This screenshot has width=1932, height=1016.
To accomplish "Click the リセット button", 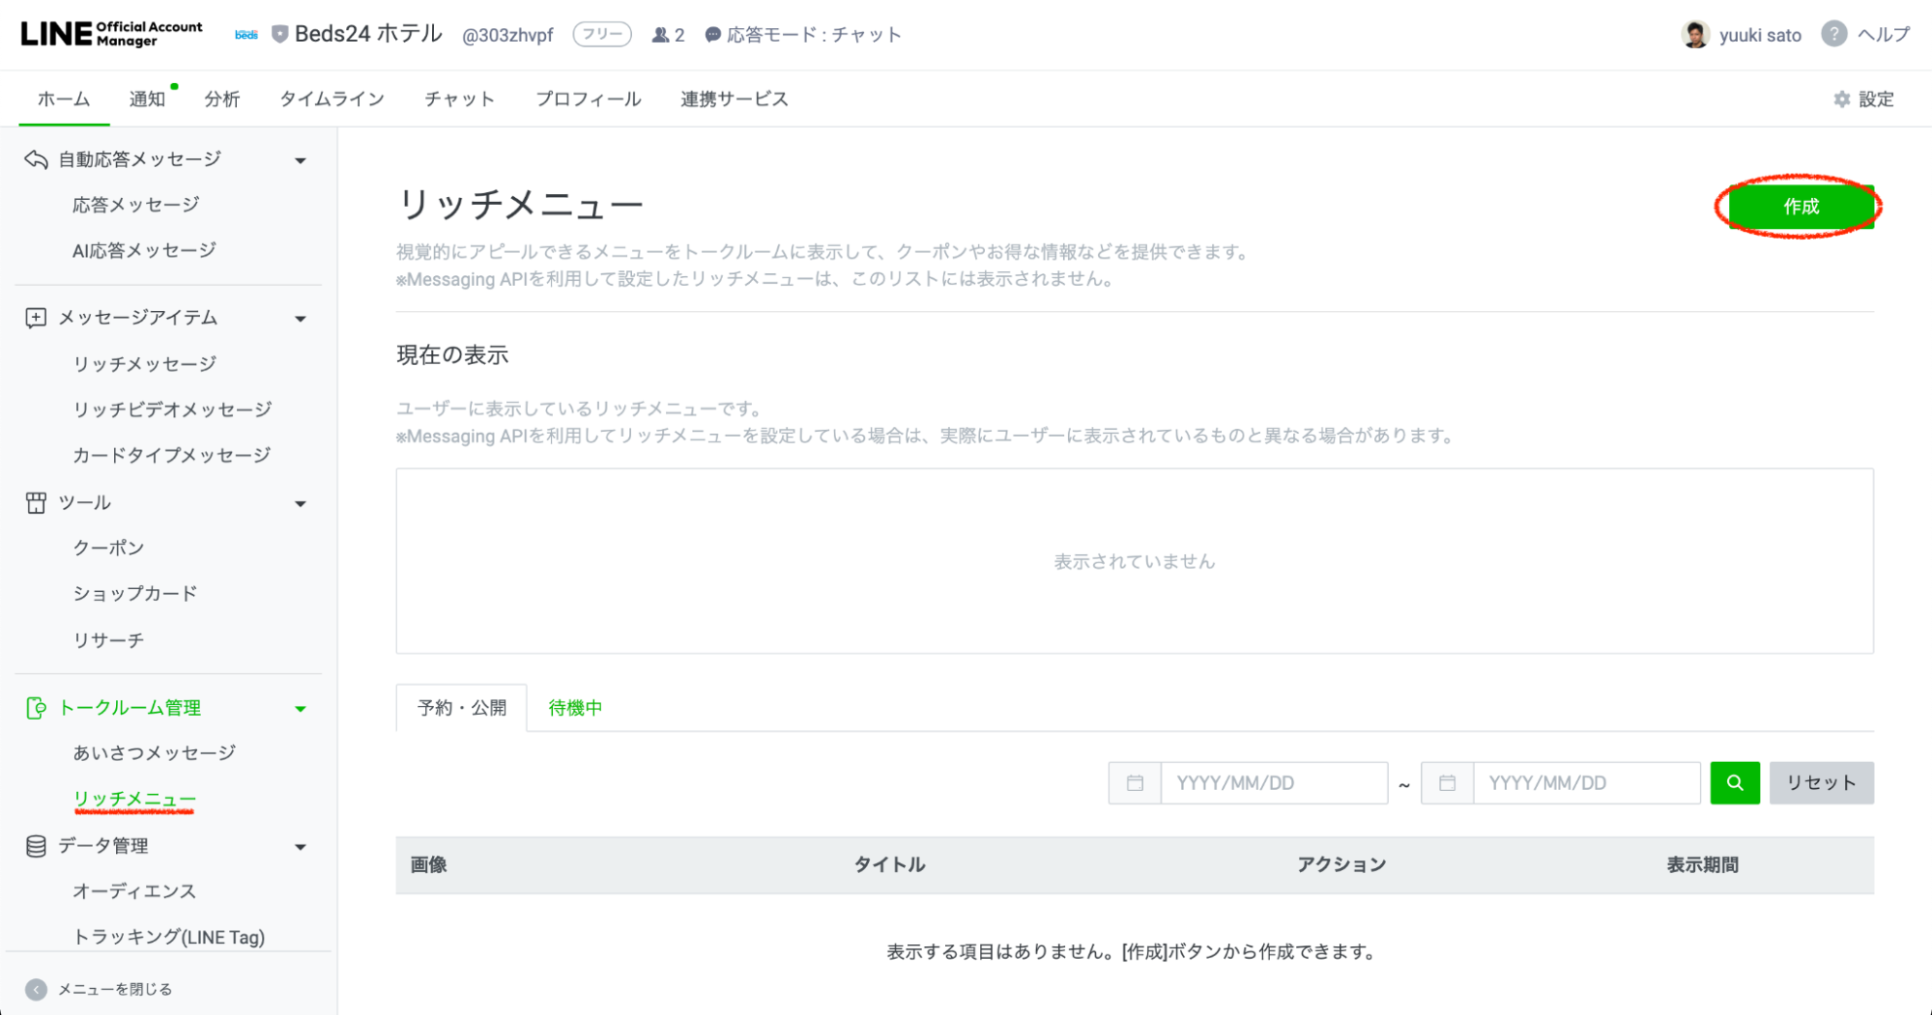I will coord(1821,782).
